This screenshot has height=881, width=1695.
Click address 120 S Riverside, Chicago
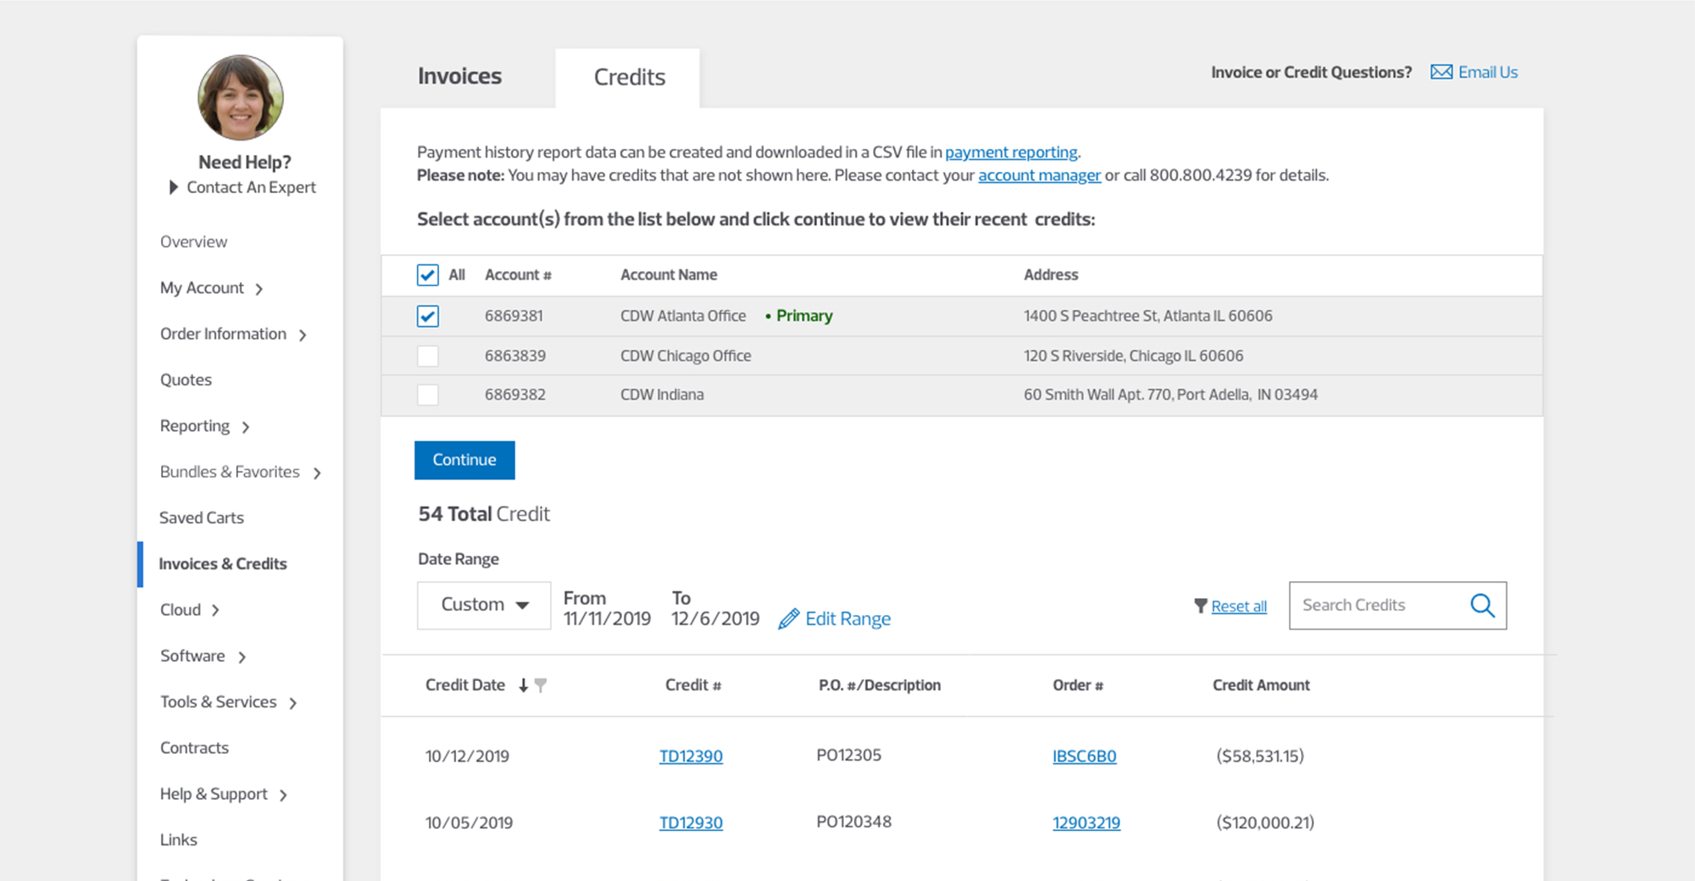1133,356
